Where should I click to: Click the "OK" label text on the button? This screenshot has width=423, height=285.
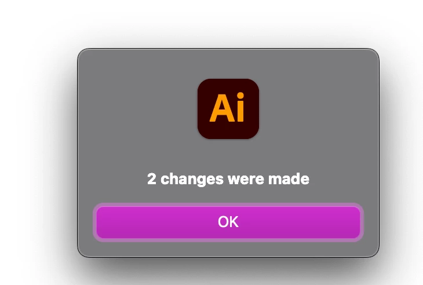pos(228,222)
